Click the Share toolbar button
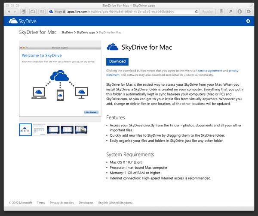258x216 pixels. [42, 12]
